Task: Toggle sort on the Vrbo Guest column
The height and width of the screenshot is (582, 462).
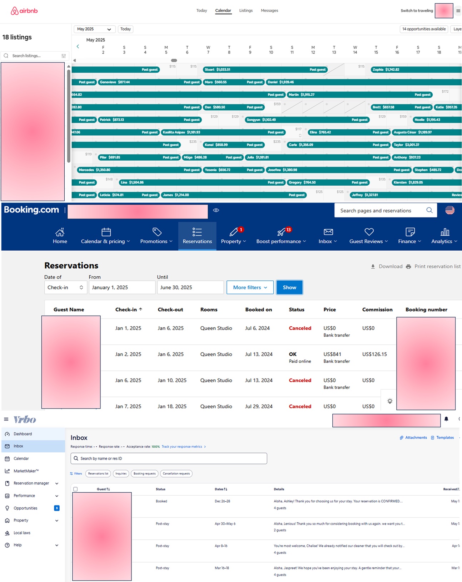Action: click(103, 489)
